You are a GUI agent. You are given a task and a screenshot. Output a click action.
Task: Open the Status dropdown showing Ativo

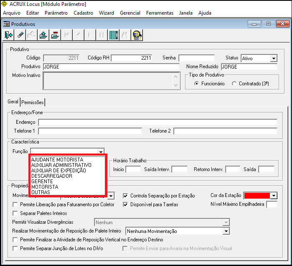click(x=274, y=59)
